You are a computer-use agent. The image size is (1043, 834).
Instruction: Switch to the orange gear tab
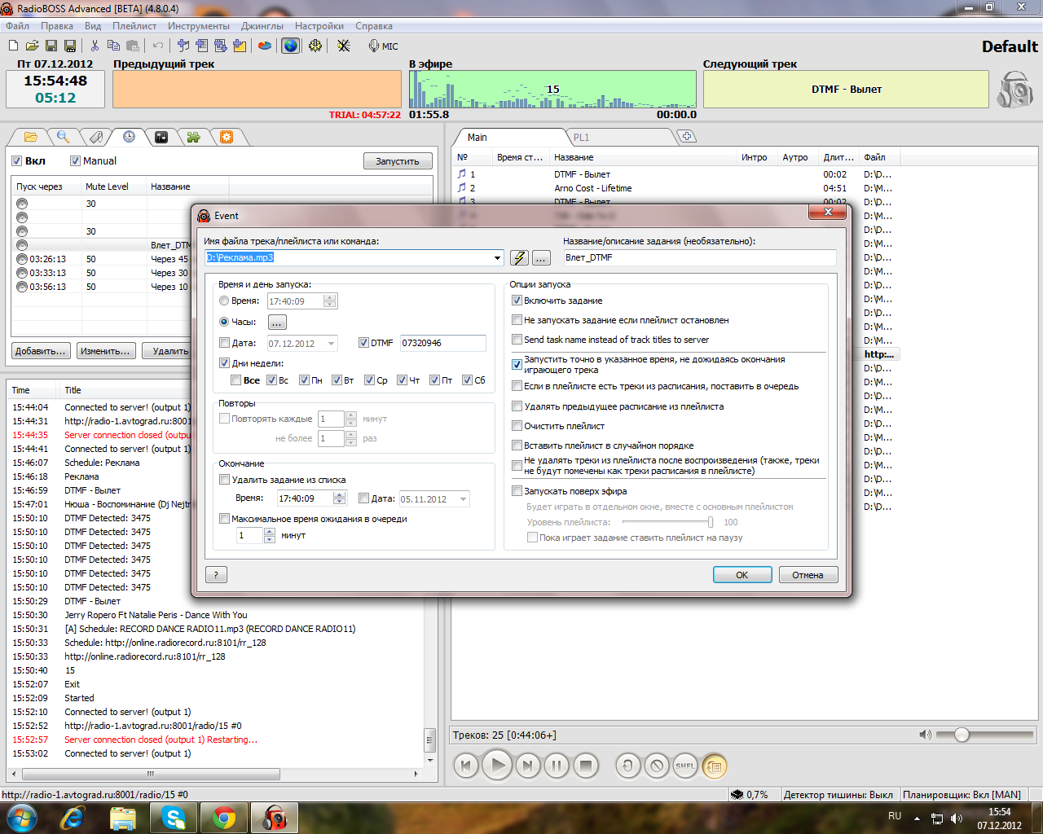click(x=227, y=137)
